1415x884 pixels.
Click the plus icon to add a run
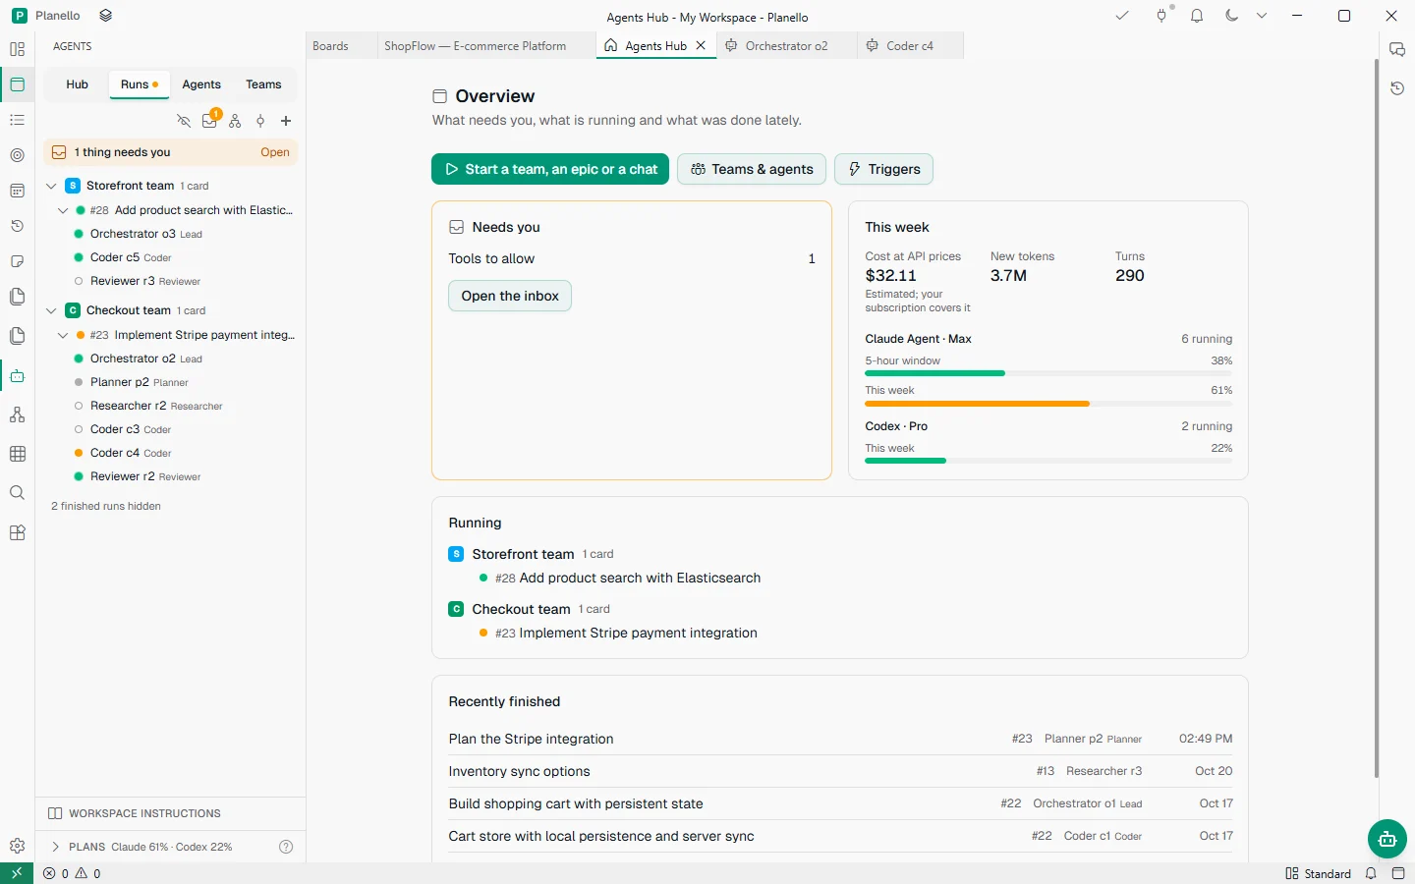coord(286,121)
